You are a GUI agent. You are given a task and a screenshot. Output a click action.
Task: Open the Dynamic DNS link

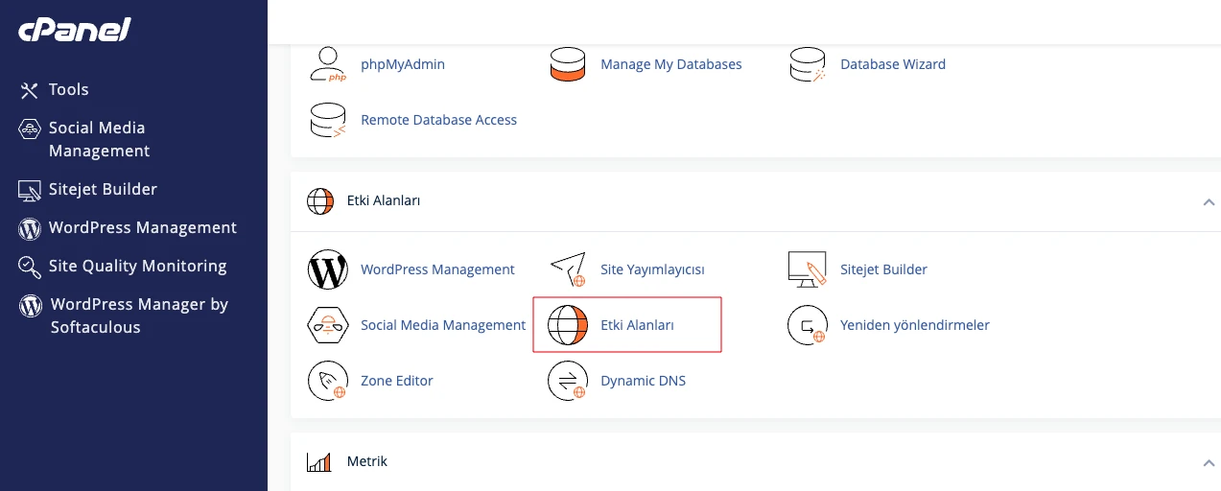coord(643,381)
